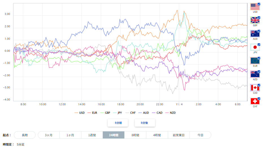Select the NZD New Zealand flag
This screenshot has width=263, height=150.
[255, 74]
